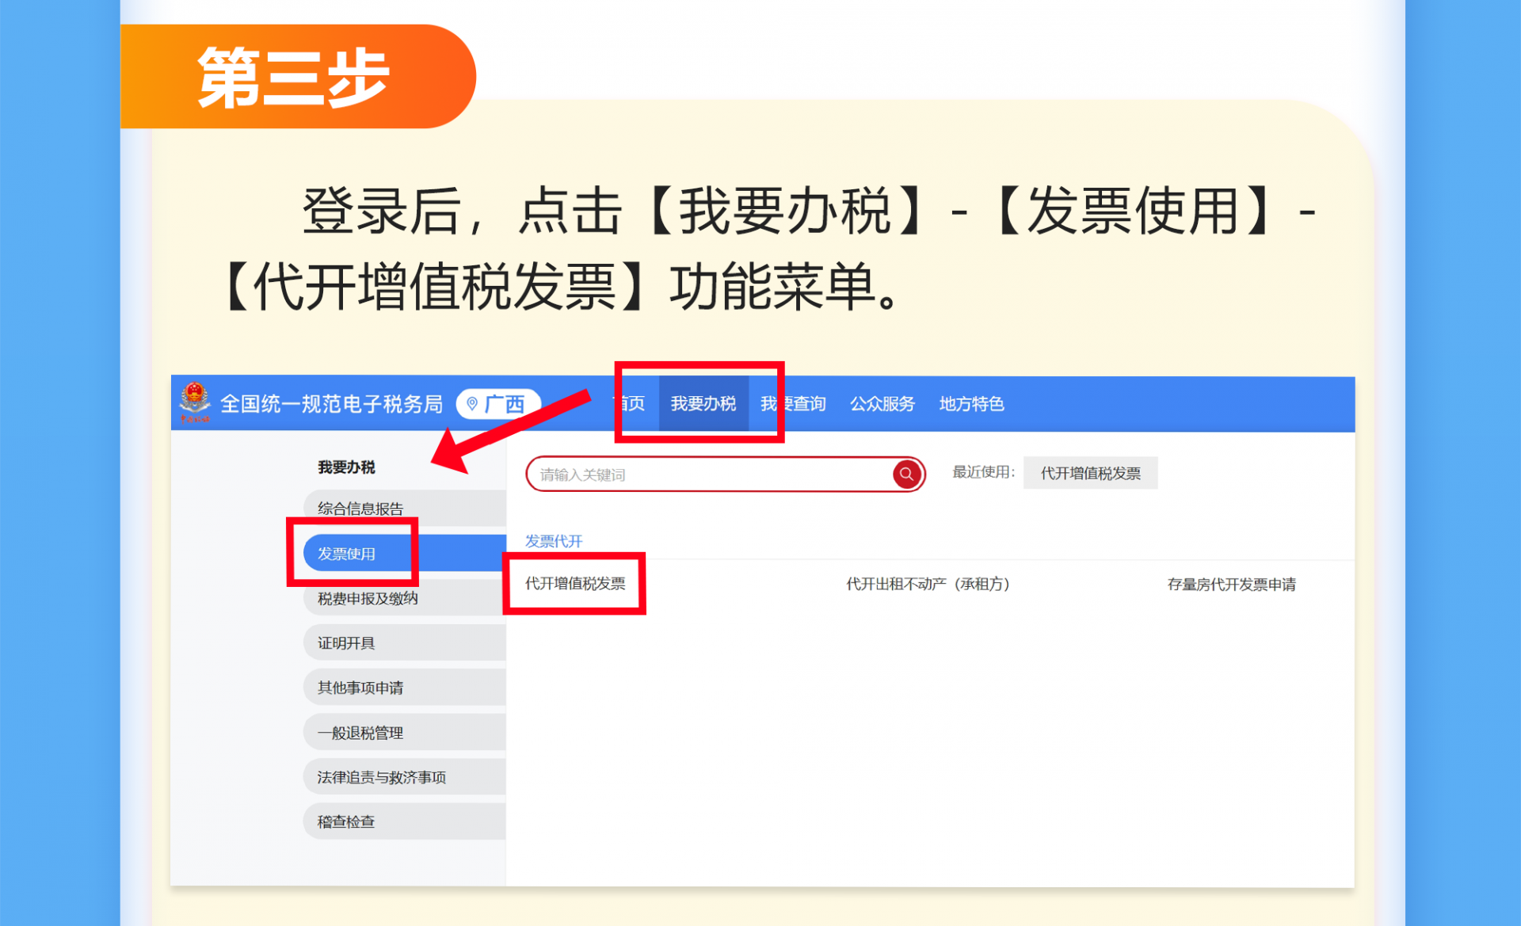This screenshot has width=1521, height=926.
Task: Open 税费申报及缴纳 sidebar item
Action: pyautogui.click(x=368, y=598)
